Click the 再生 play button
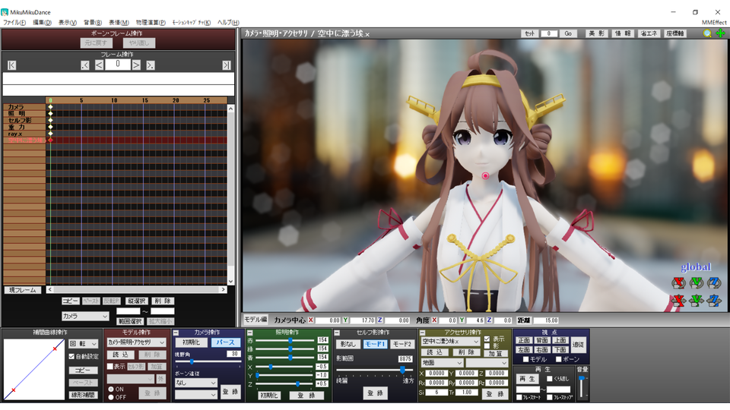730x410 pixels. pyautogui.click(x=528, y=379)
